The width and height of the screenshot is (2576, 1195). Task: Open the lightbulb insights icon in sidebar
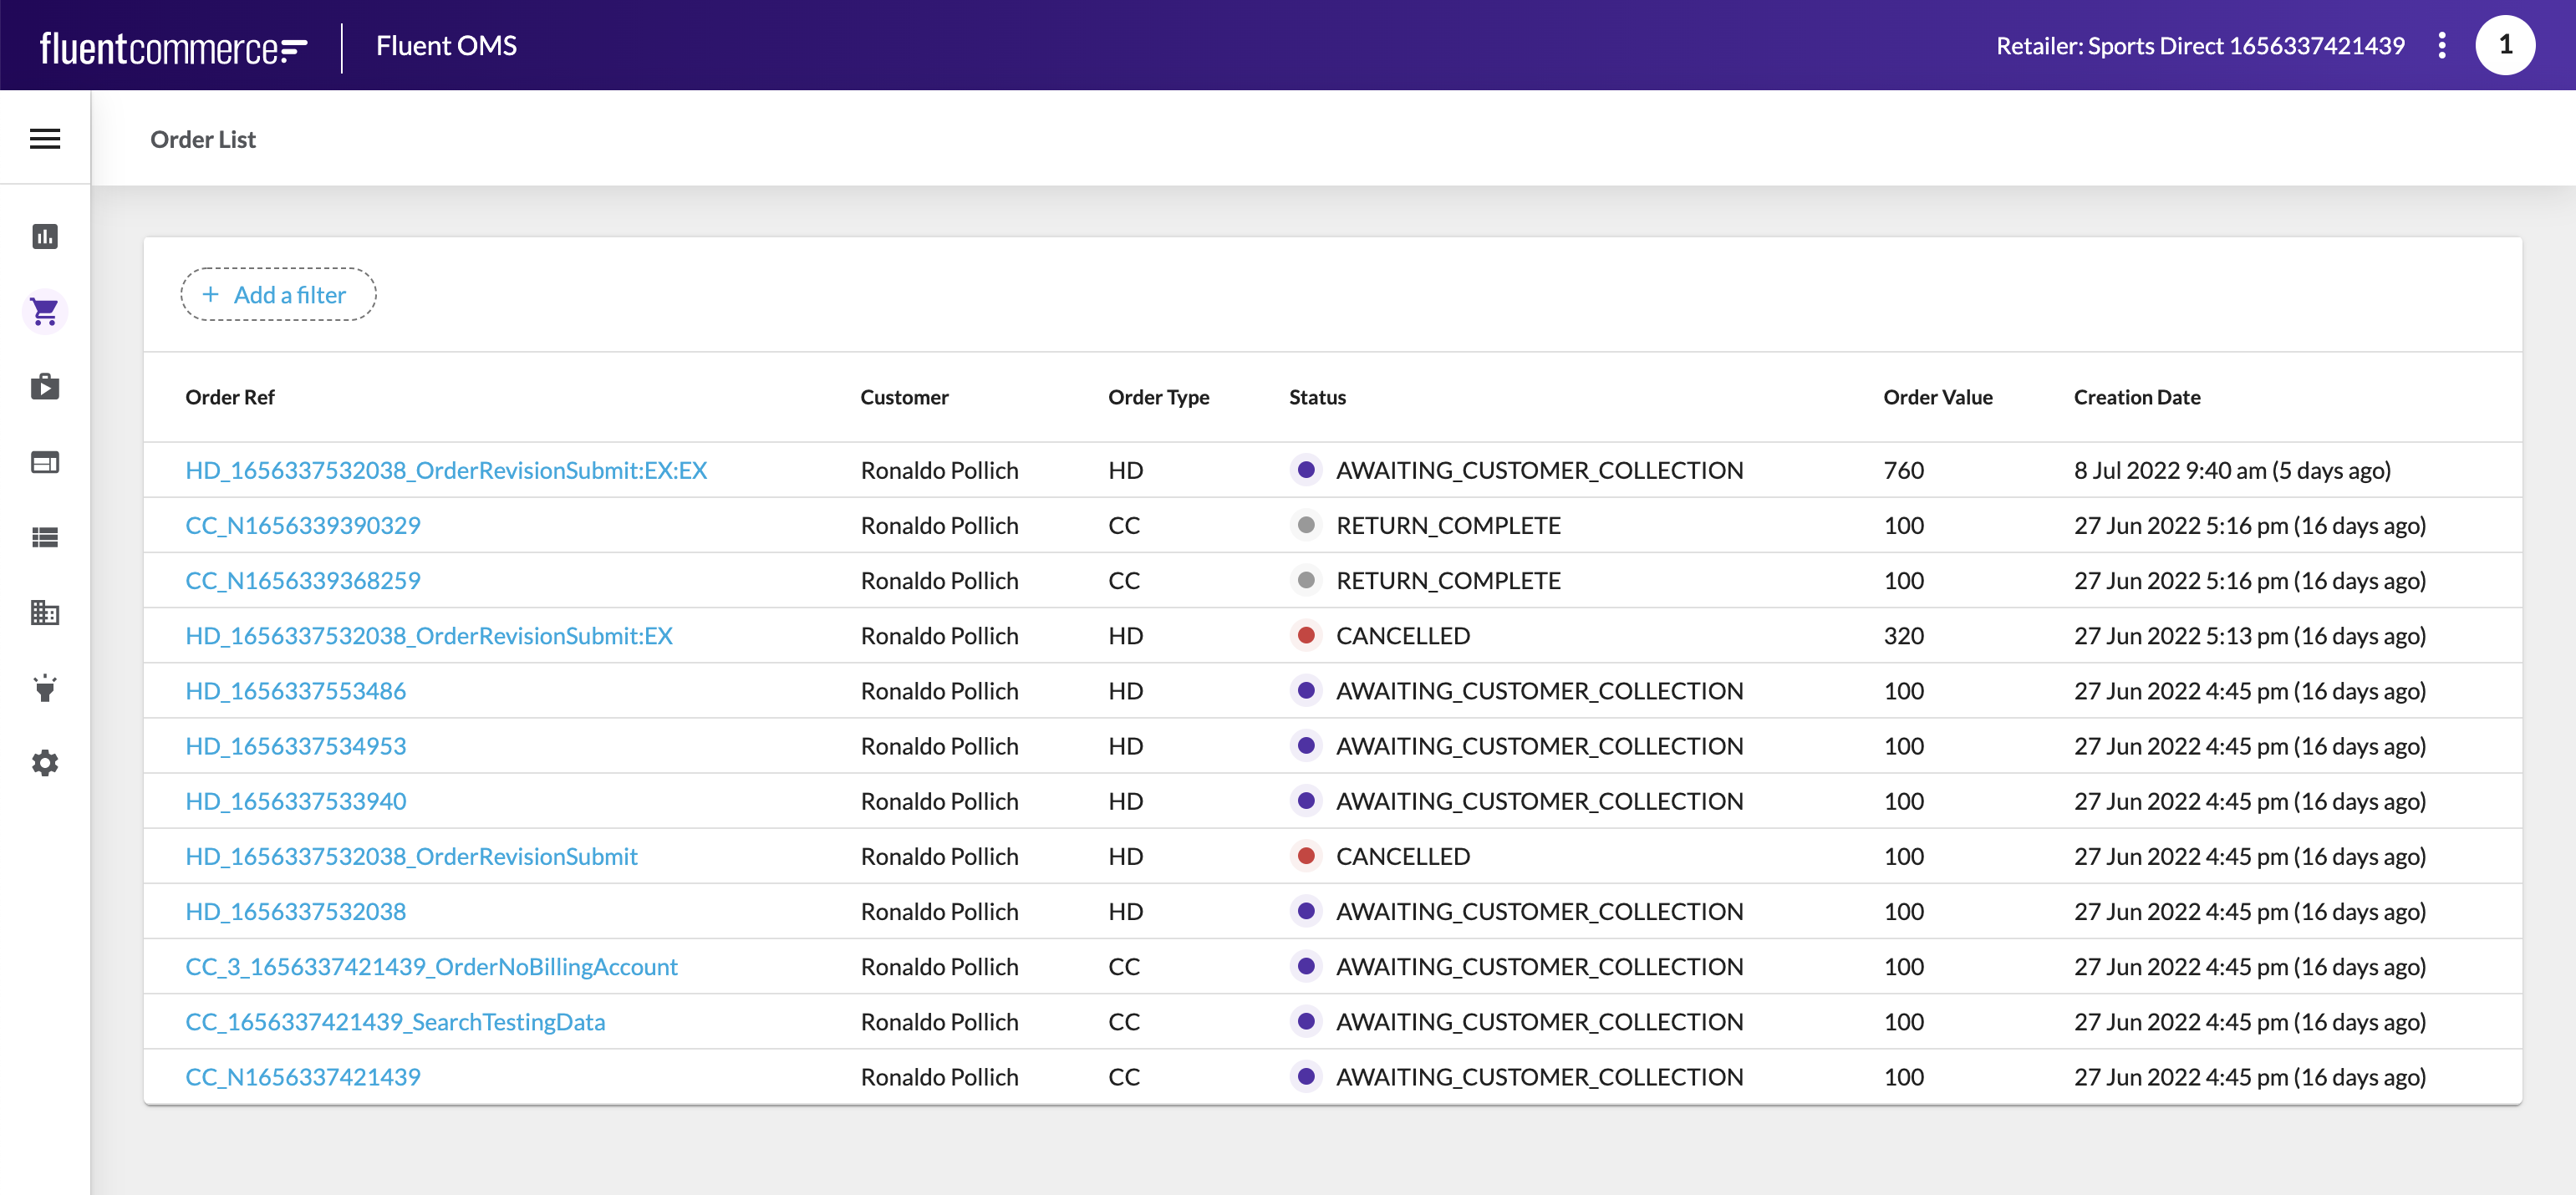point(45,688)
